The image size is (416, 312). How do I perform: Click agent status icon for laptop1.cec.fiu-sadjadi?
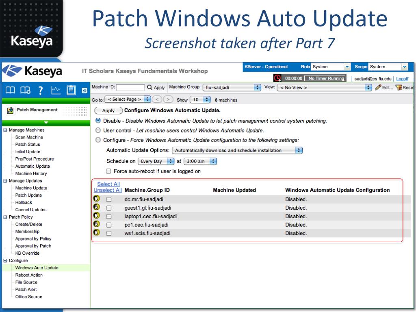(97, 215)
